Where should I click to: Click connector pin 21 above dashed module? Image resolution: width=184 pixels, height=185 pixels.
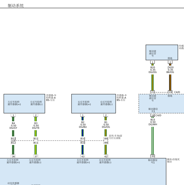click(x=153, y=92)
